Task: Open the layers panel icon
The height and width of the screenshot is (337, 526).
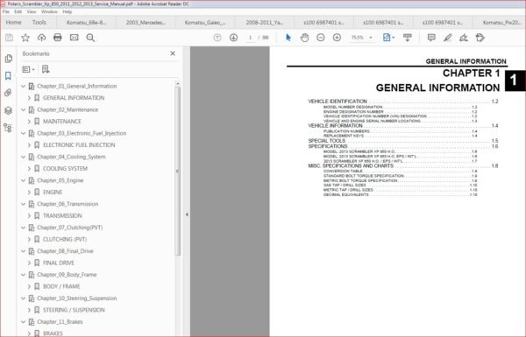Action: [8, 110]
